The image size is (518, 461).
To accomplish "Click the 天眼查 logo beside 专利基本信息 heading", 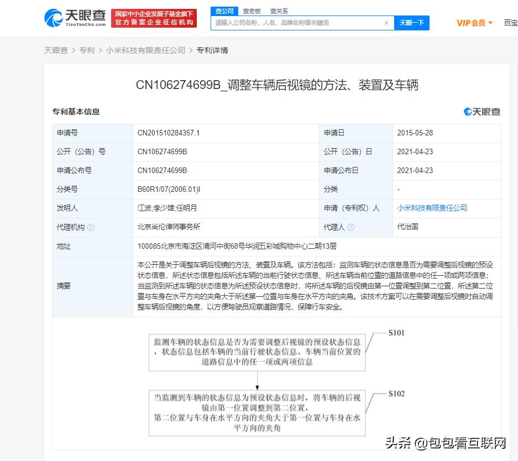I will (x=482, y=111).
